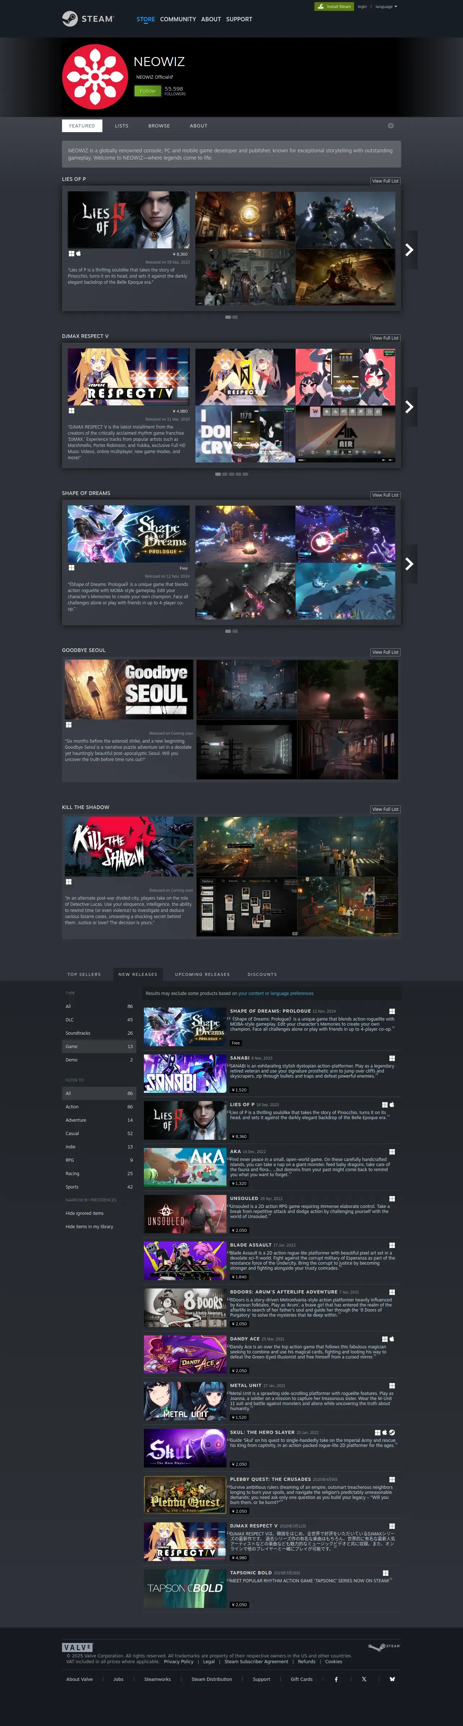Advance the Shape of Dreams carousel arrow
This screenshot has width=463, height=1726.
(409, 564)
